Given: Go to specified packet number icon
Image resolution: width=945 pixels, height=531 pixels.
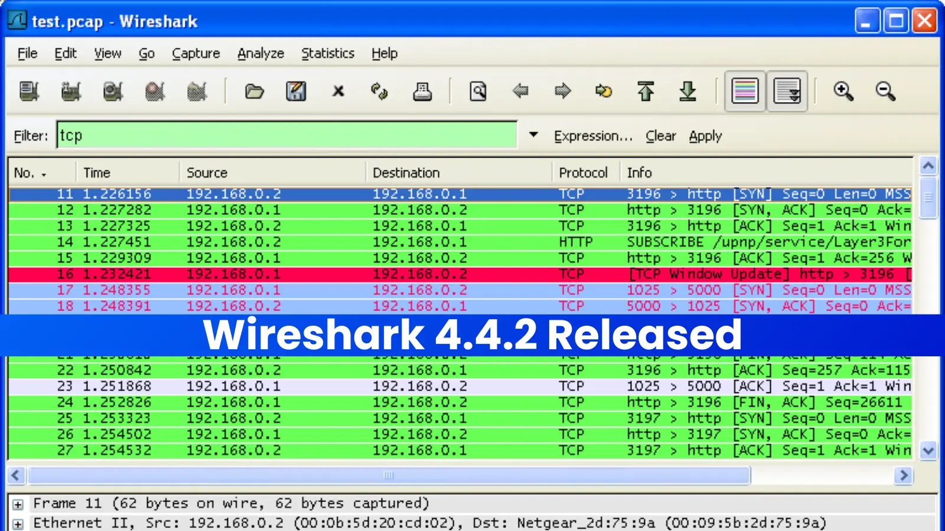Looking at the screenshot, I should tap(604, 91).
